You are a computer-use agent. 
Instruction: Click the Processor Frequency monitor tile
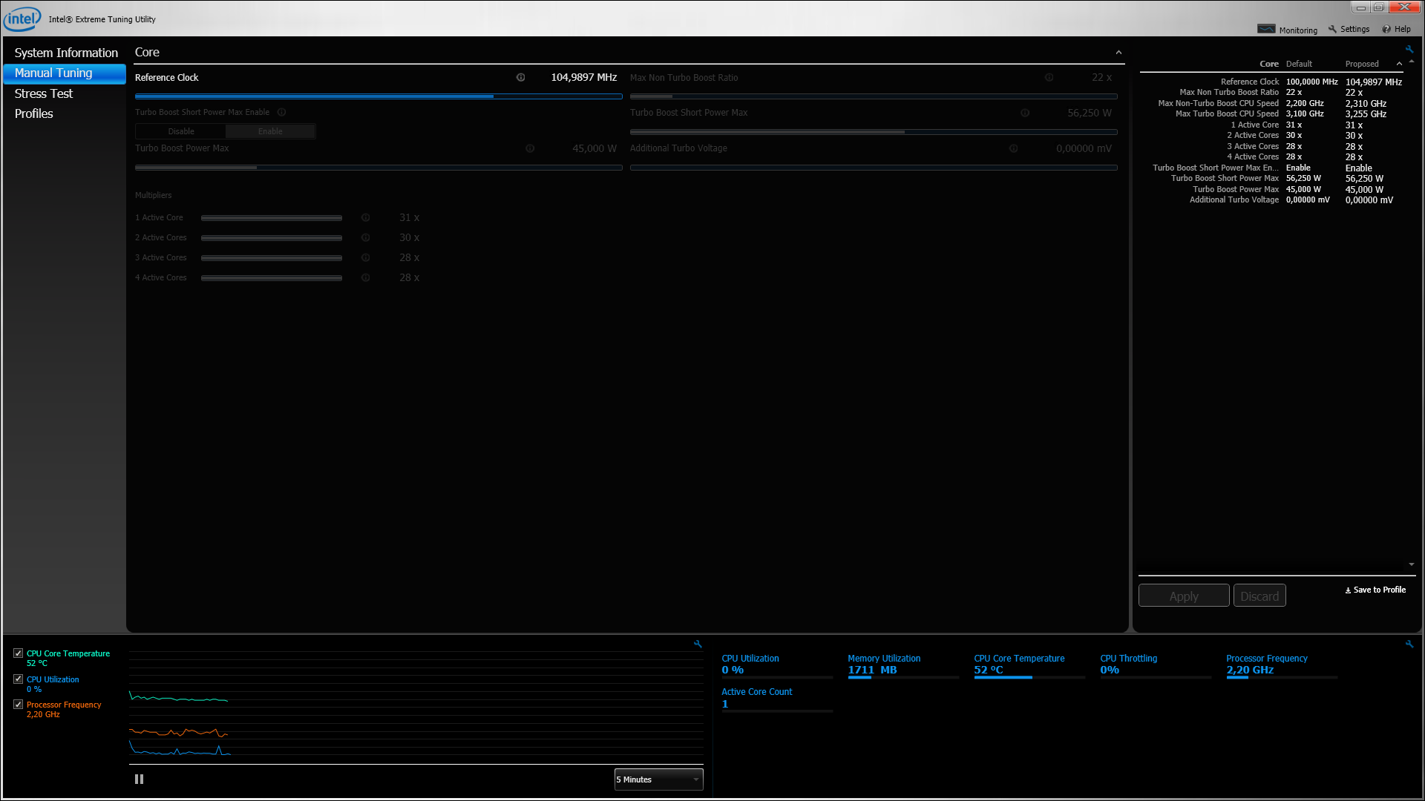point(1282,665)
